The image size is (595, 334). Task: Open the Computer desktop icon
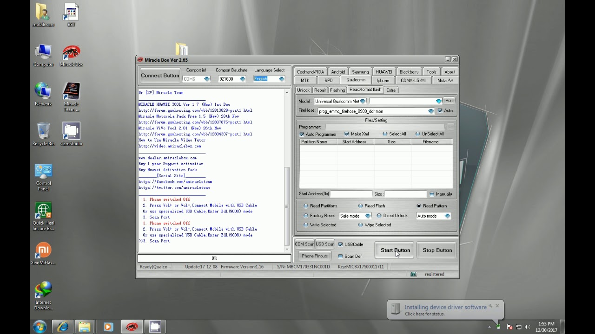pyautogui.click(x=43, y=56)
